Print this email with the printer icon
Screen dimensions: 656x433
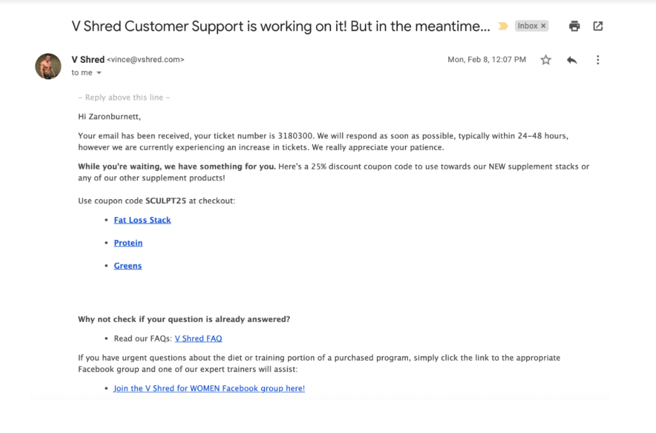coord(575,26)
